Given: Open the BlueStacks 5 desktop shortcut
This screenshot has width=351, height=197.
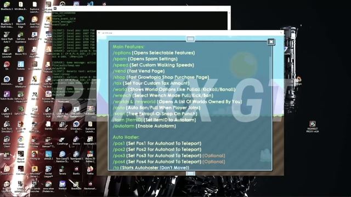Looking at the screenshot, I should [x=7, y=6].
